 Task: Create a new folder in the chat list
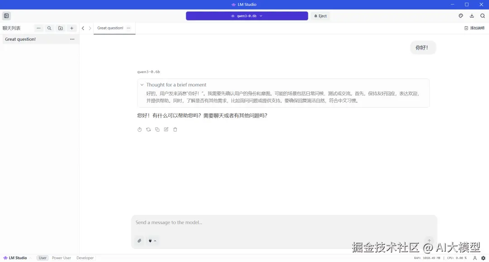(x=61, y=28)
